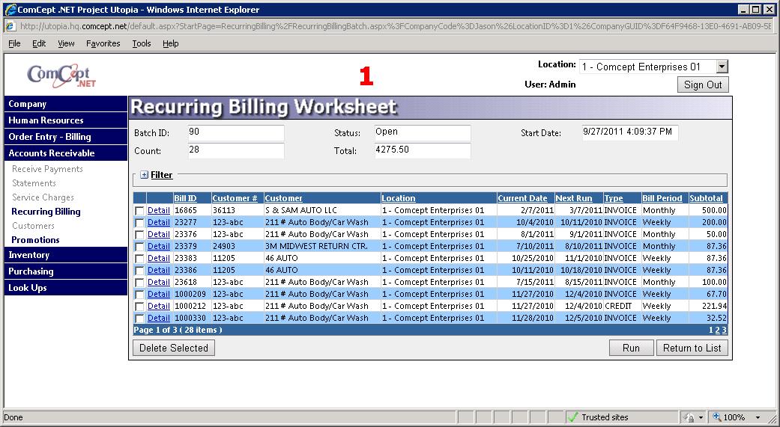780x427 pixels.
Task: Go to page 2 of results
Action: pos(717,330)
